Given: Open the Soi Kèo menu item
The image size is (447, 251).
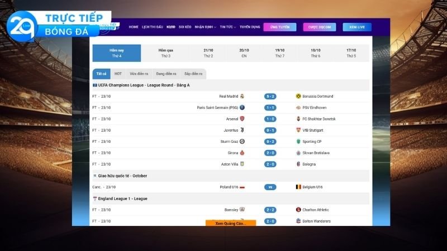Looking at the screenshot, I should [185, 27].
